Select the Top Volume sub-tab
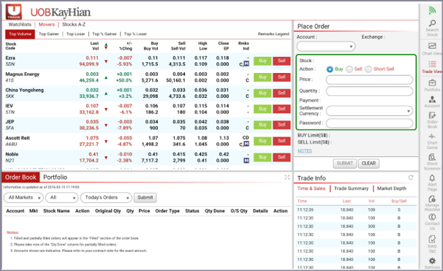 point(20,34)
